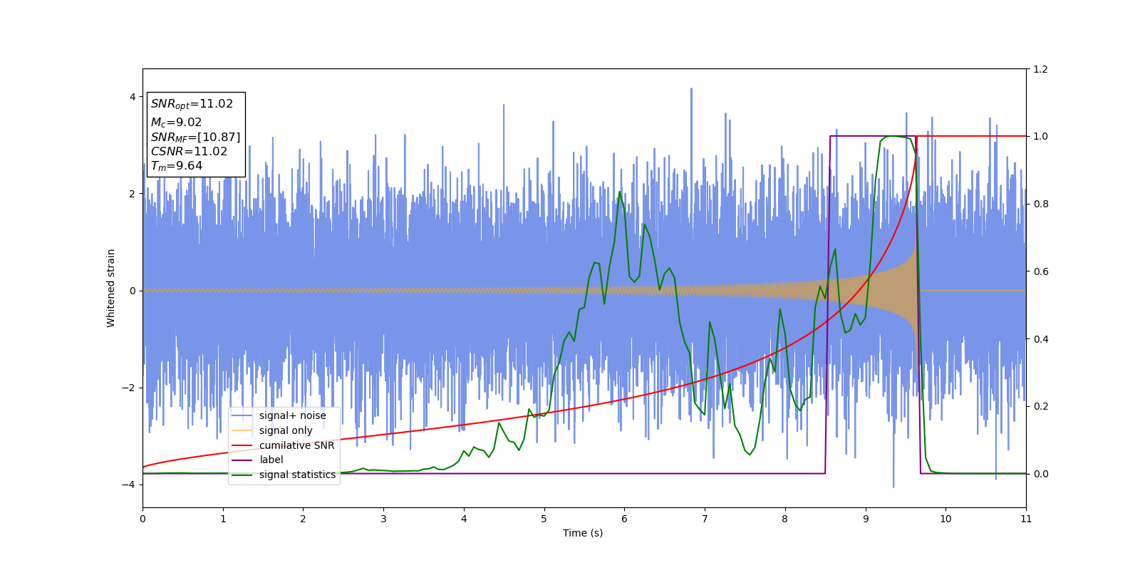
Task: Click the right y-axis tick label 0.0
Action: pos(1041,474)
